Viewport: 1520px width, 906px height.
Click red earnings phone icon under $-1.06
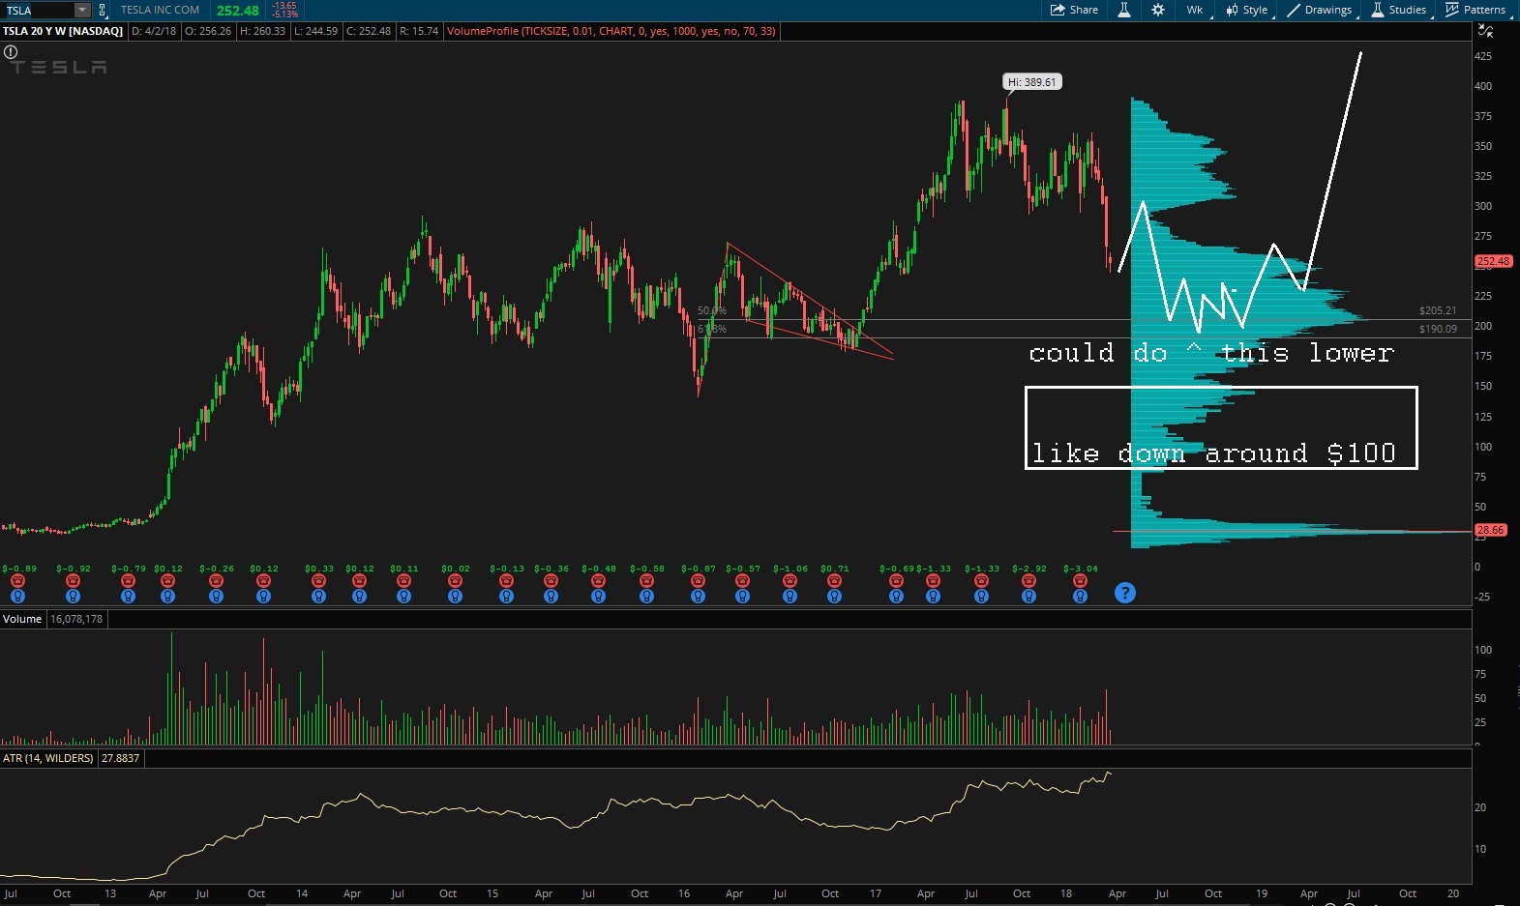click(x=790, y=581)
